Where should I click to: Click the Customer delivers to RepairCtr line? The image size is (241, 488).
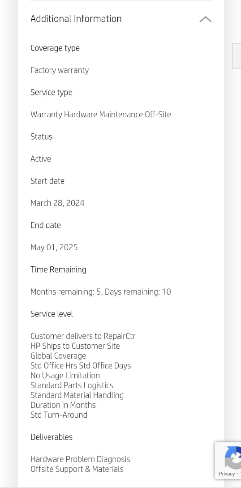point(83,336)
